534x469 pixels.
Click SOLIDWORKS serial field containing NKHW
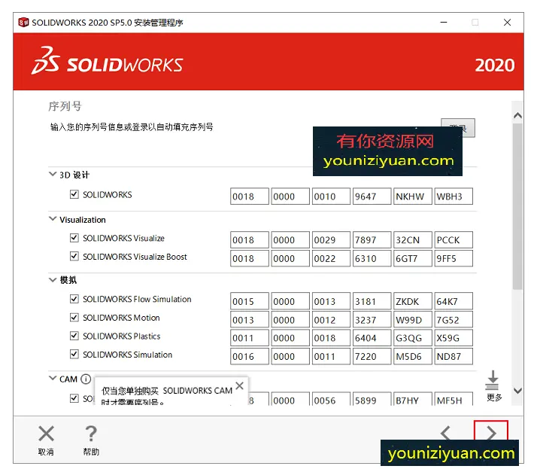(x=413, y=196)
